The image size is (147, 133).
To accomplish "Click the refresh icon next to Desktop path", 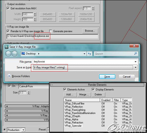I will [90, 54].
